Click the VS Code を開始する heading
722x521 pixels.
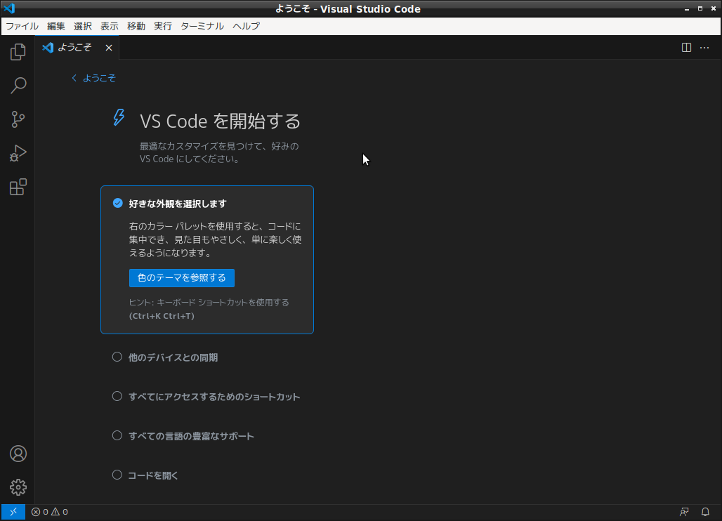[220, 121]
